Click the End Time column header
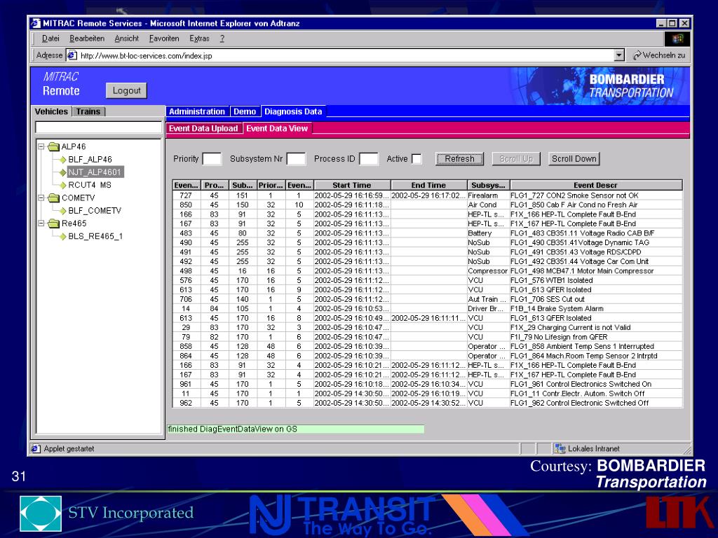This screenshot has width=718, height=538. [428, 185]
